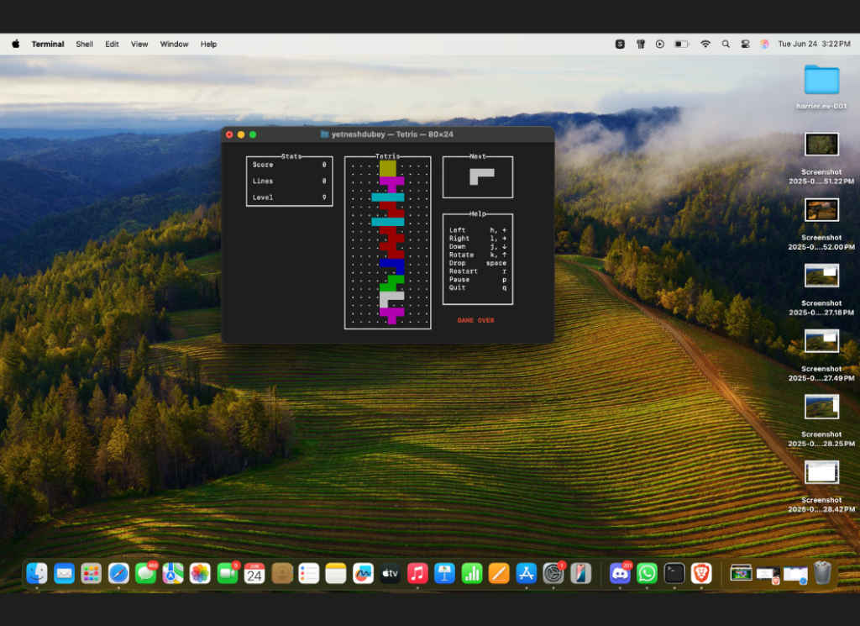Open the View menu

[139, 44]
